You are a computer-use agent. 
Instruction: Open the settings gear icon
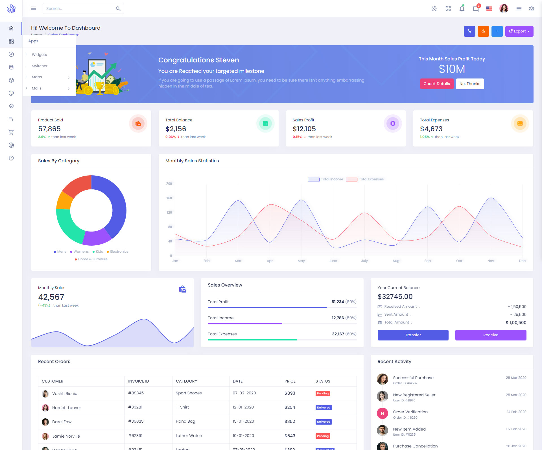coord(532,8)
